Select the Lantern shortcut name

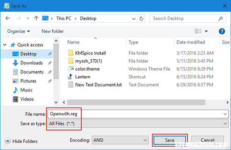83,77
